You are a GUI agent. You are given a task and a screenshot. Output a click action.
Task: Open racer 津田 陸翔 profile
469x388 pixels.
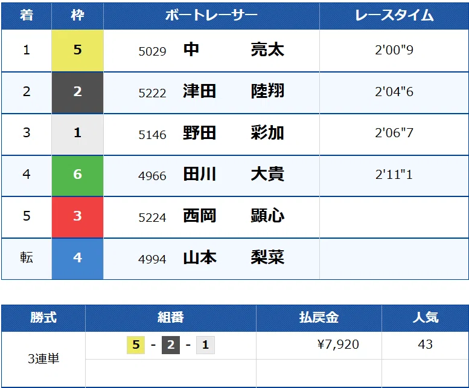(x=234, y=91)
